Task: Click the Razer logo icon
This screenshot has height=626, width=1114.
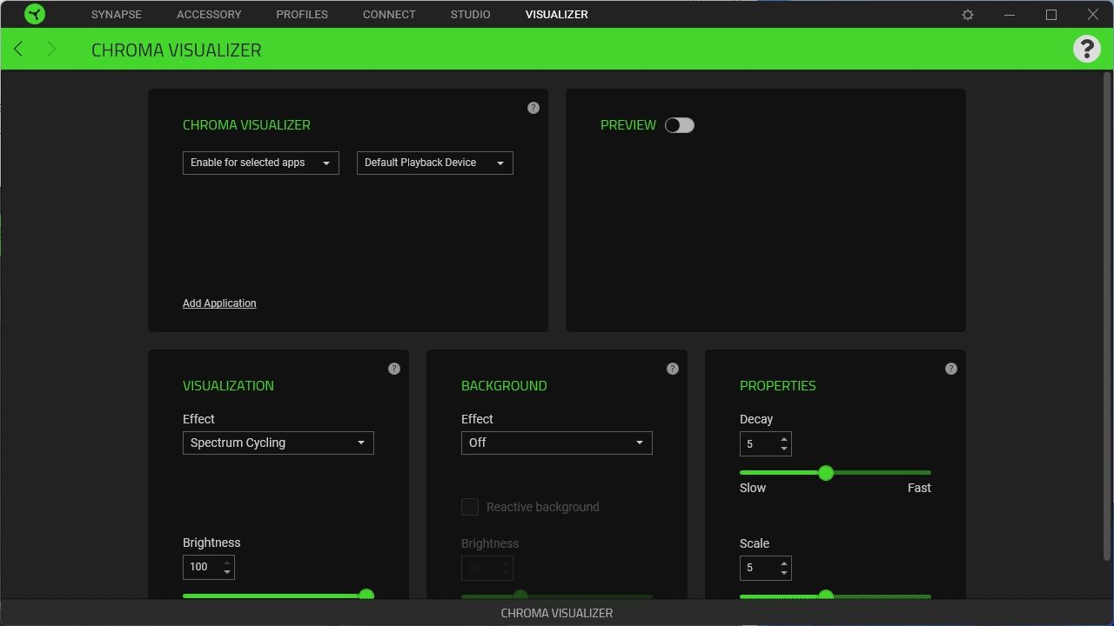Action: click(35, 14)
